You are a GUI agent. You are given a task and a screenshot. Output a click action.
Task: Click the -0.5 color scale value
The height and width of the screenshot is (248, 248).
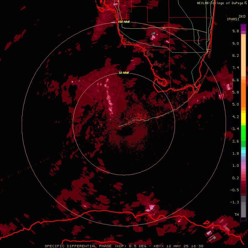point(234,190)
